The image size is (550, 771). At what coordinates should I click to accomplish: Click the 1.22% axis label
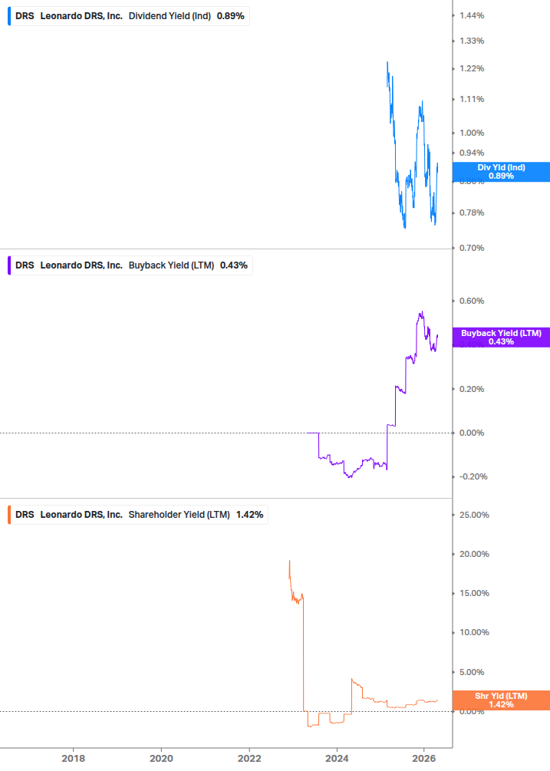(x=472, y=68)
